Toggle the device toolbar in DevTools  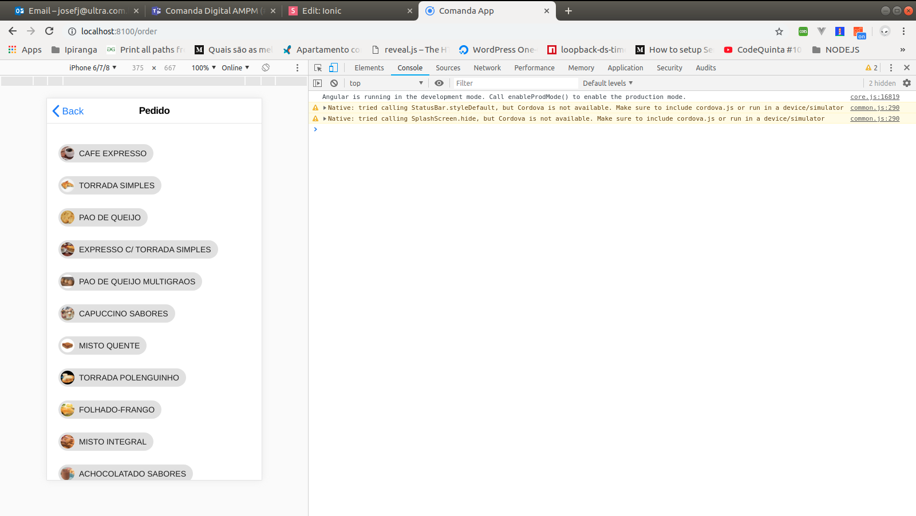[x=333, y=68]
